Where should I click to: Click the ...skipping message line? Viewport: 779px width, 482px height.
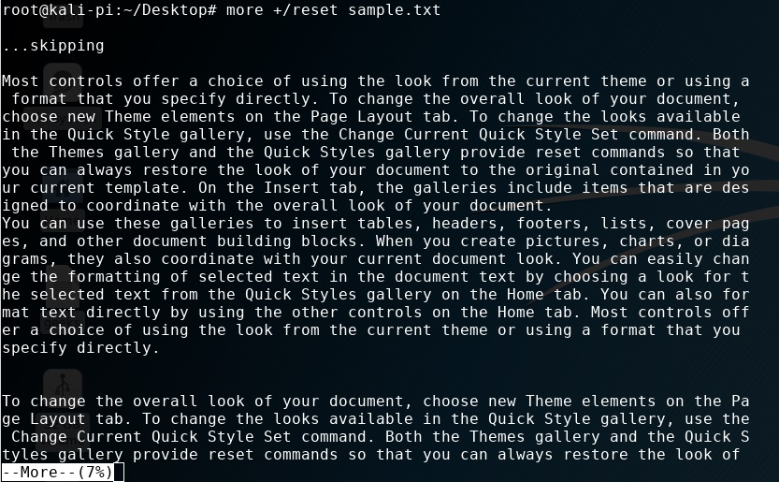[x=52, y=45]
